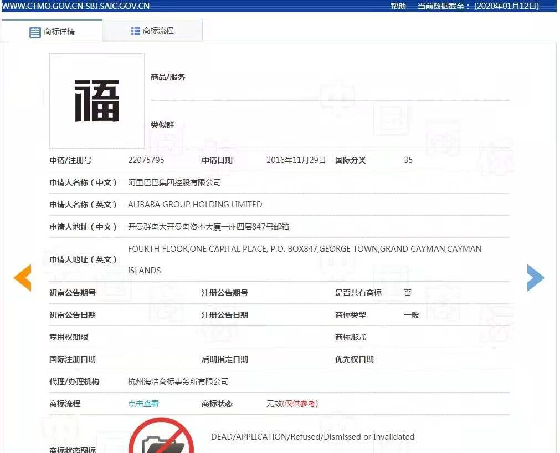The image size is (560, 453).
Task: Select the Chinese address 开曼群岛大开曼岛资本大厦
Action: point(209,227)
